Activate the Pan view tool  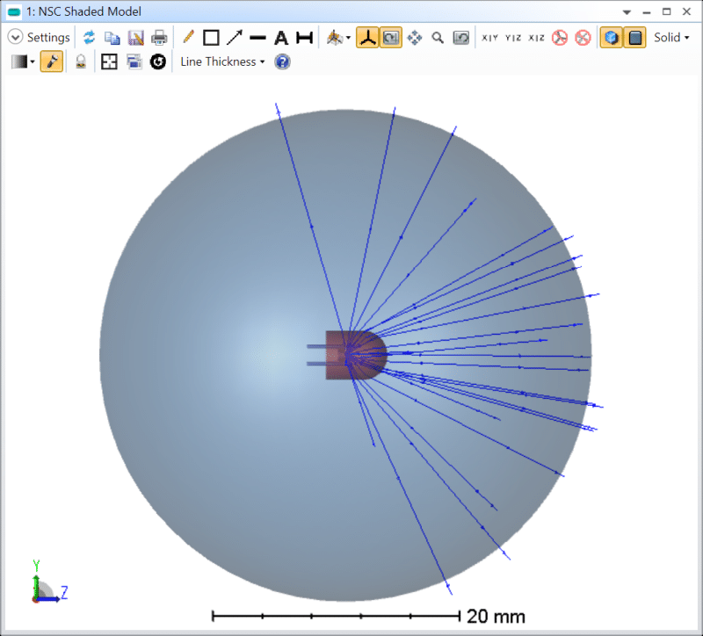416,38
